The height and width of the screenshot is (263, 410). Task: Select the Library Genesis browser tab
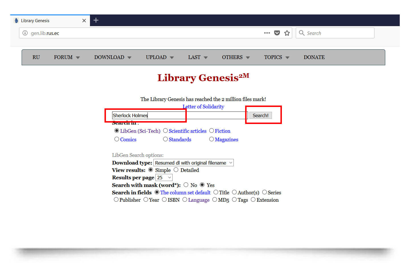(x=50, y=21)
